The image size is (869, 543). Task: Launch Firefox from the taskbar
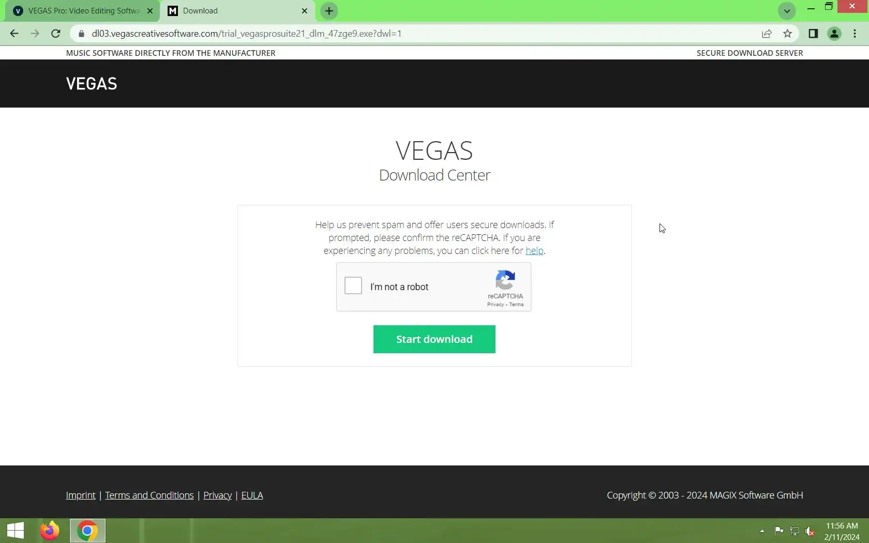click(x=50, y=531)
